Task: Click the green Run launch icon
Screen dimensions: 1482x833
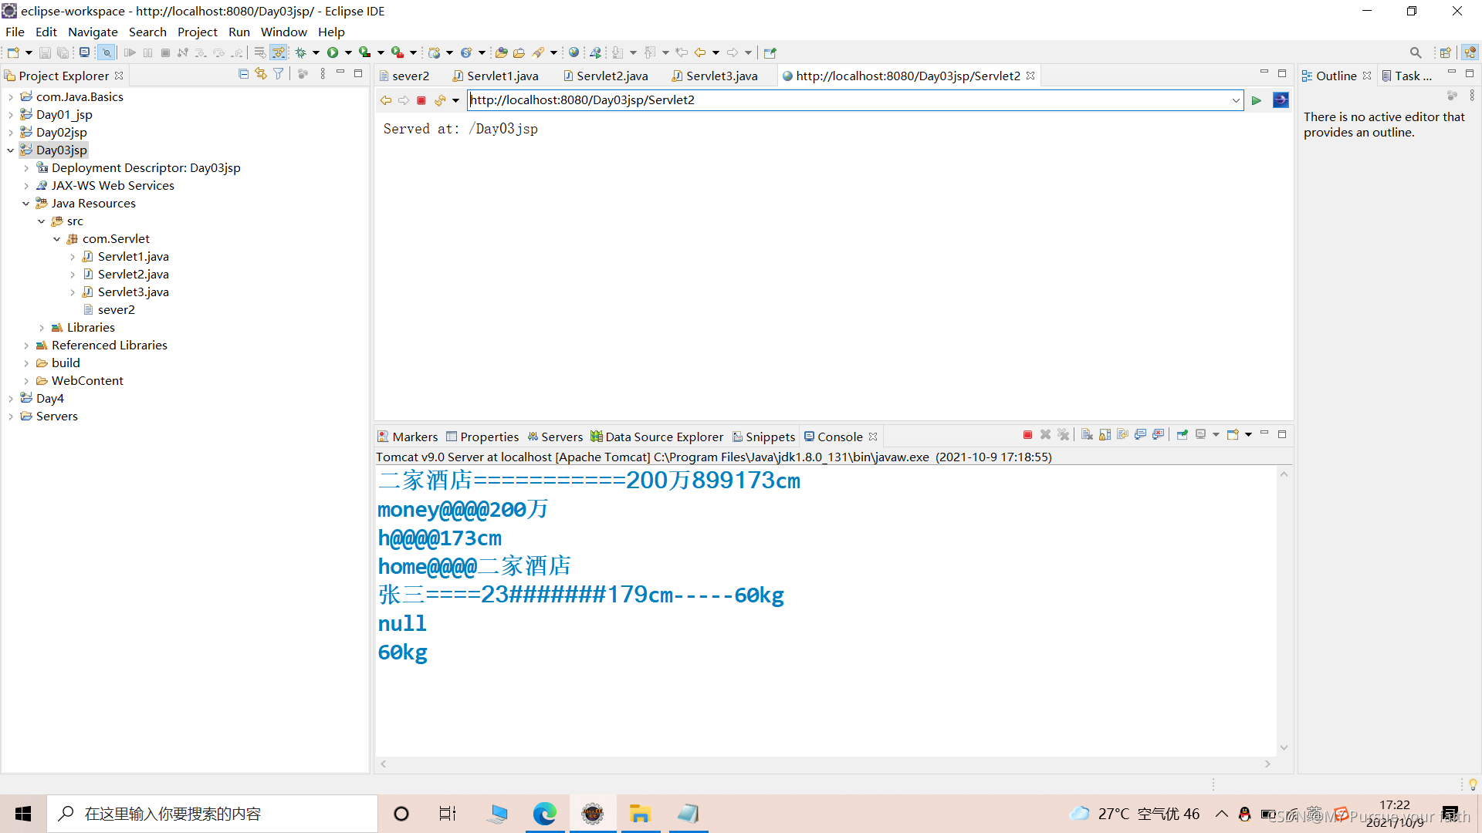Action: click(333, 52)
